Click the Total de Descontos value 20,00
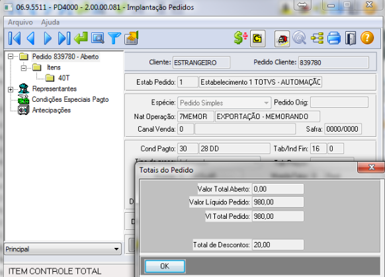The height and width of the screenshot is (277, 385). tap(278, 245)
